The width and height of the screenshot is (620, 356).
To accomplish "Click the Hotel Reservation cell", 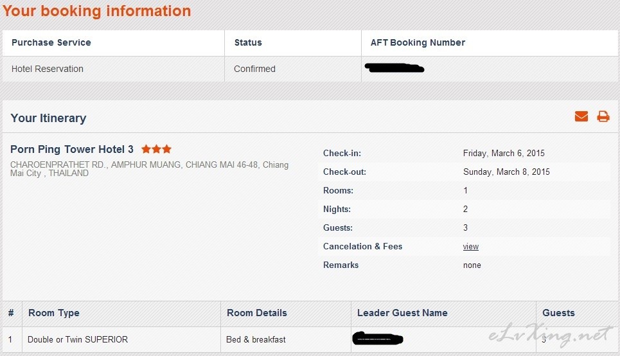I will click(x=48, y=69).
